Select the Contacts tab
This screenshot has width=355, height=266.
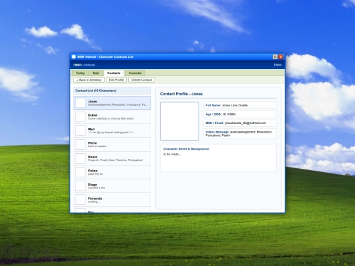[x=114, y=73]
